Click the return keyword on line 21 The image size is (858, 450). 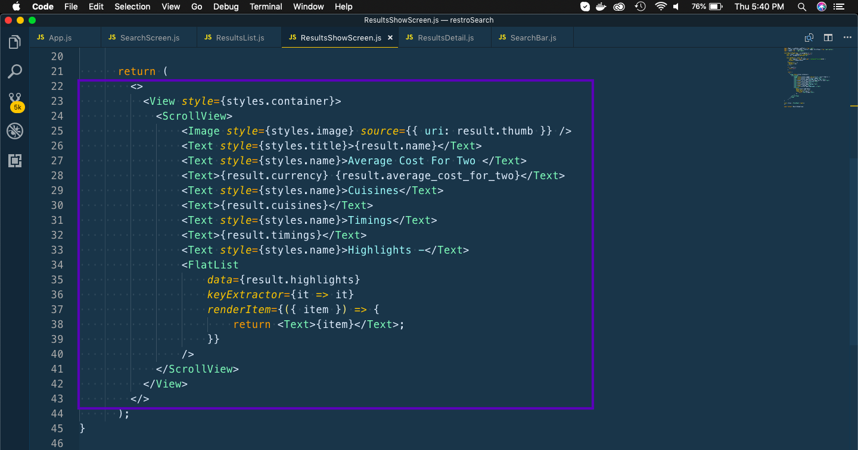click(137, 71)
